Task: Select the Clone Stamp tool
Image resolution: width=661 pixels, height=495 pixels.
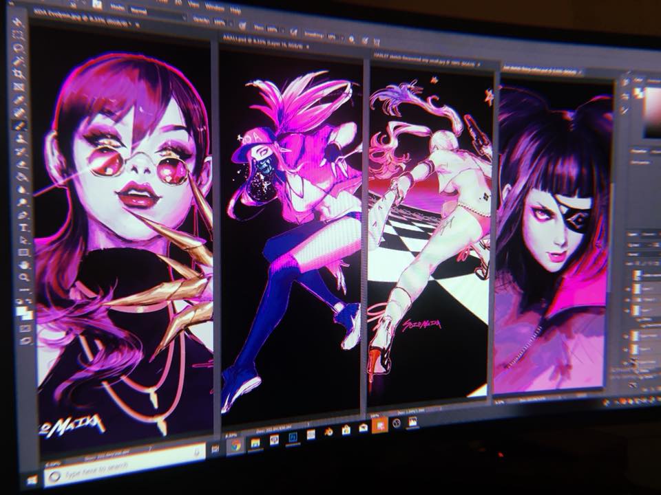Action: (x=21, y=138)
